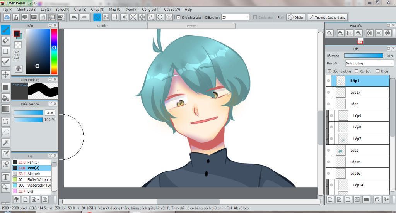The height and width of the screenshot is (213, 396).
Task: Select the Eraser tool
Action: click(5, 41)
